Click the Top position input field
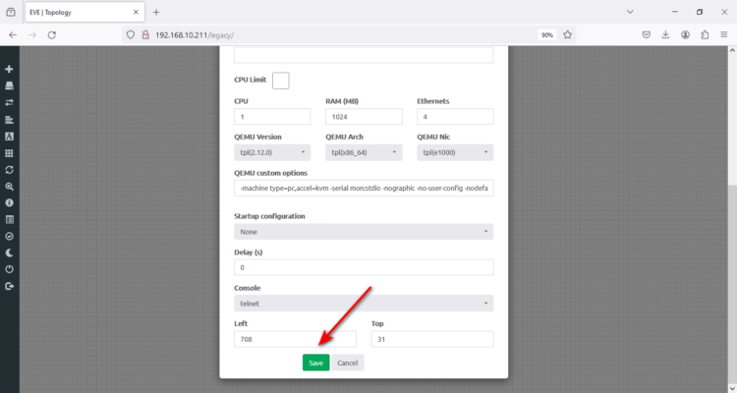 tap(432, 339)
